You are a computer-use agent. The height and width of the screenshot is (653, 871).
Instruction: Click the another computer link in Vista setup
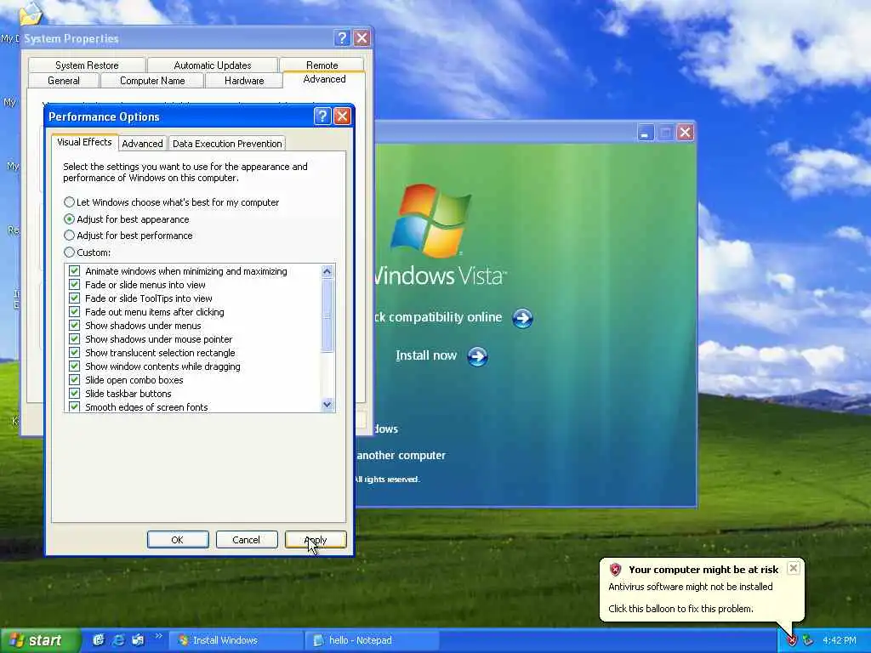(401, 456)
